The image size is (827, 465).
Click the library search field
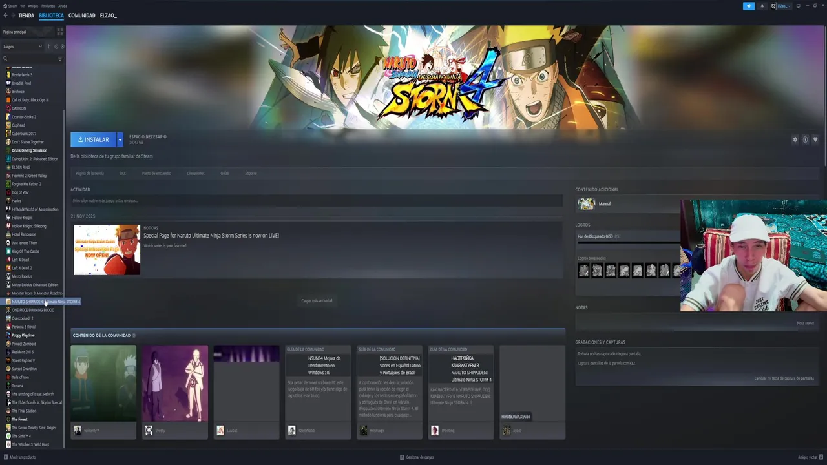(x=28, y=59)
